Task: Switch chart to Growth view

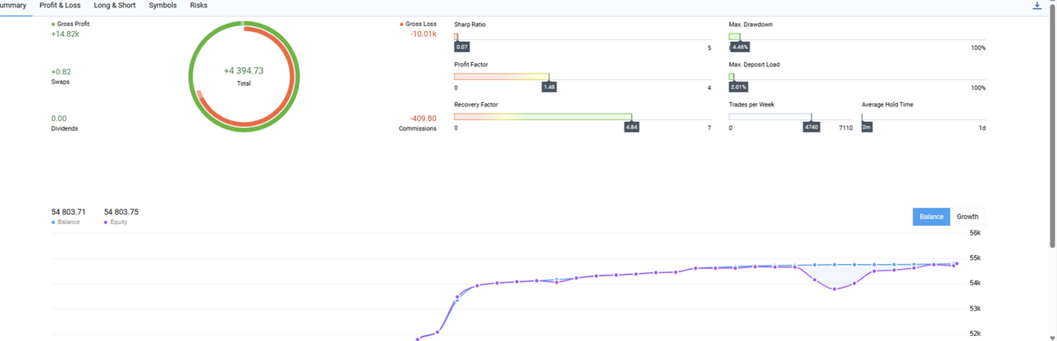Action: (968, 217)
